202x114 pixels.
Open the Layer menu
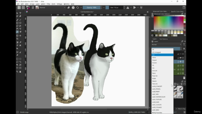[x=38, y=4]
